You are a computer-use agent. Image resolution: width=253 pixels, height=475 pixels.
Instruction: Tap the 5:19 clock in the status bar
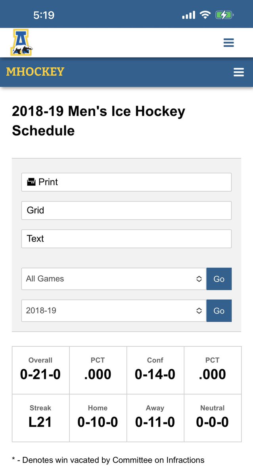click(x=44, y=15)
